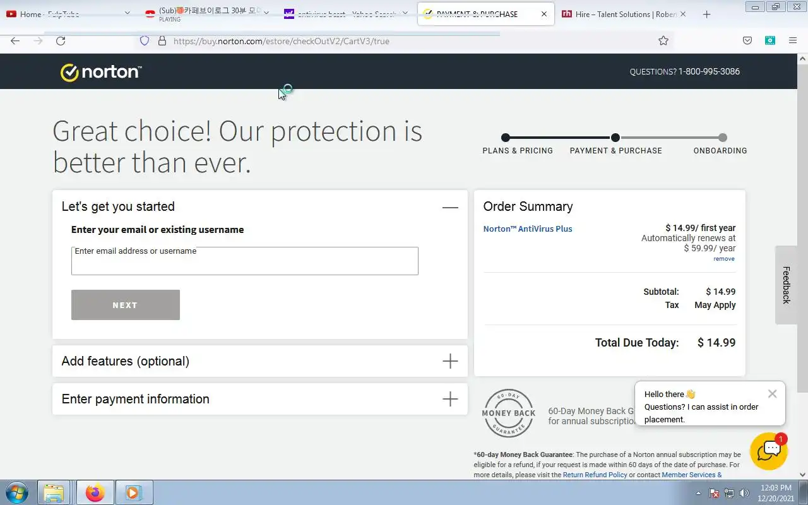Bookmark this page with the star icon
This screenshot has width=808, height=505.
[x=663, y=41]
